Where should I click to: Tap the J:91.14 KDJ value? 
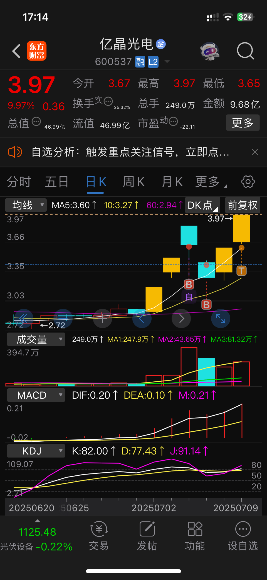tap(189, 451)
